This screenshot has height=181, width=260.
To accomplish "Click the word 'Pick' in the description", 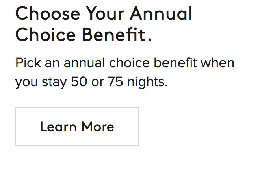I will [26, 63].
